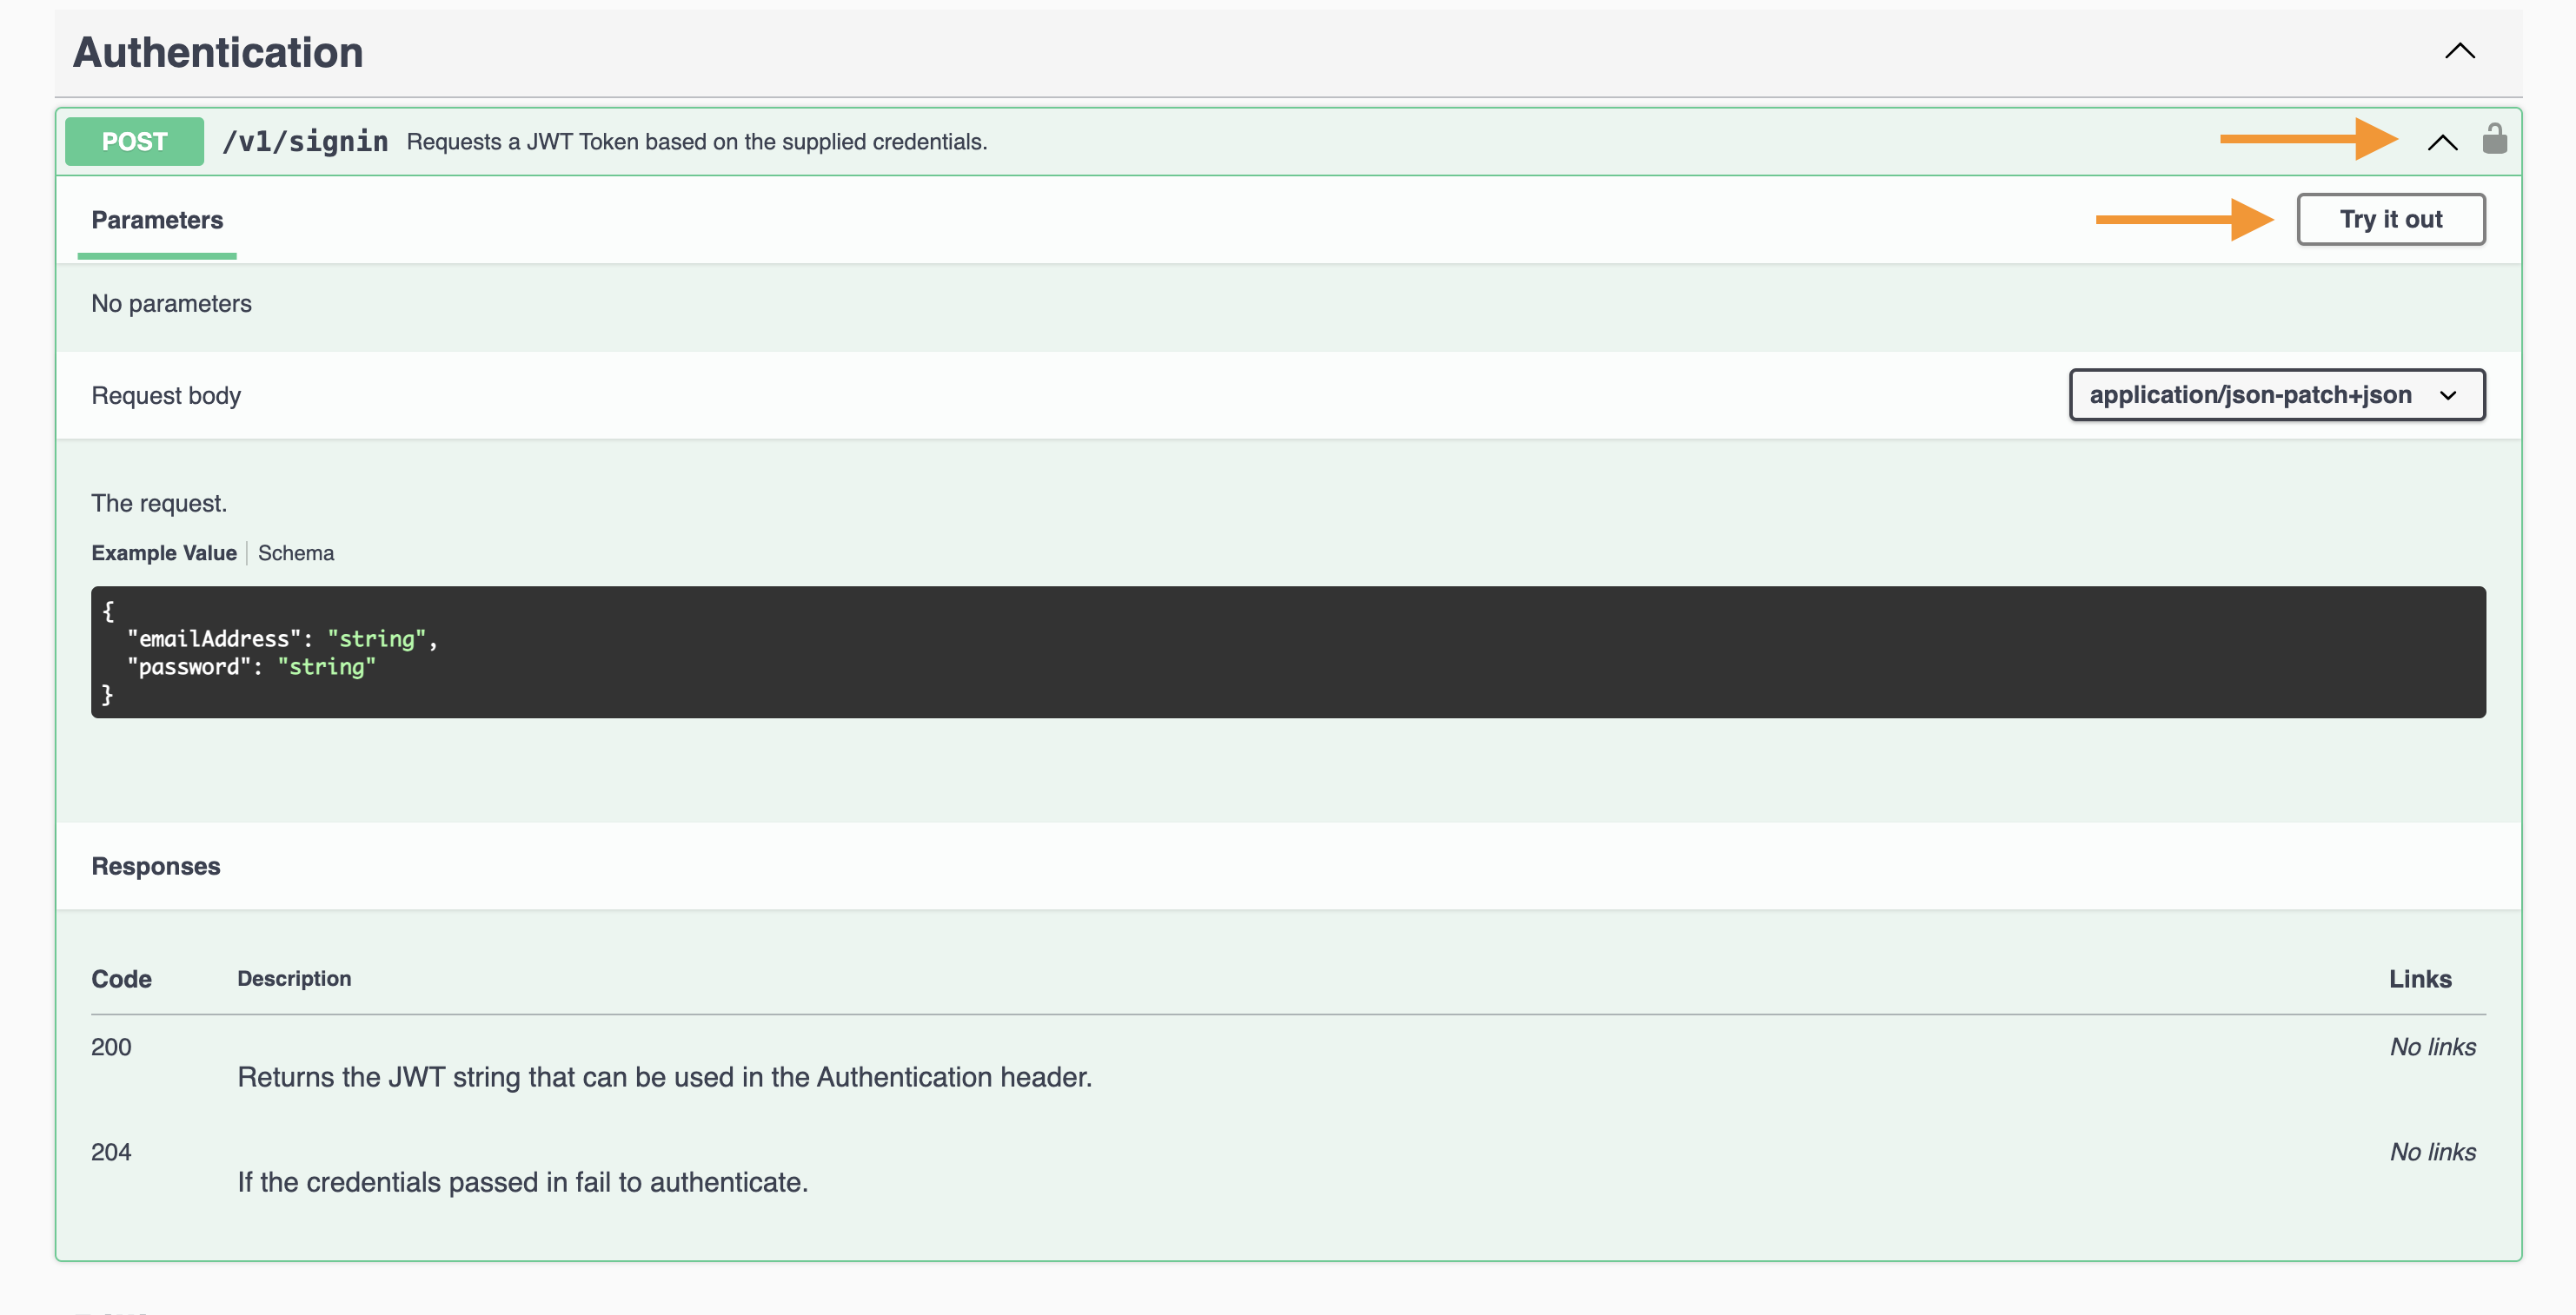Click the 204 response description text

tap(521, 1182)
